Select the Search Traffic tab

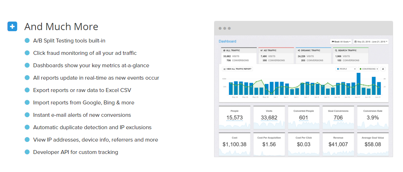tap(350, 56)
